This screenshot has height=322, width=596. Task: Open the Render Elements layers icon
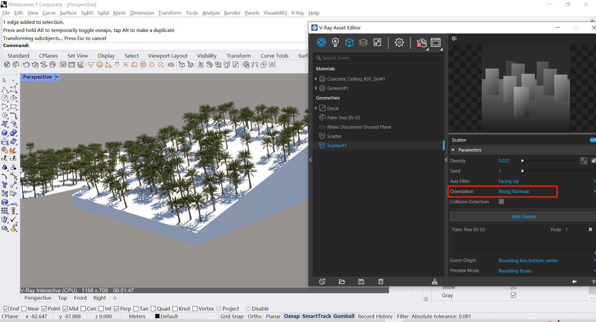[x=363, y=42]
